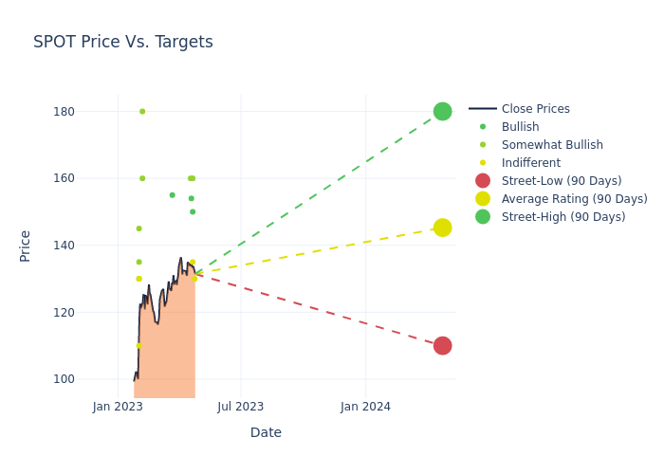Click the green Street-High circle in the legend
This screenshot has height=474, width=664.
(483, 217)
